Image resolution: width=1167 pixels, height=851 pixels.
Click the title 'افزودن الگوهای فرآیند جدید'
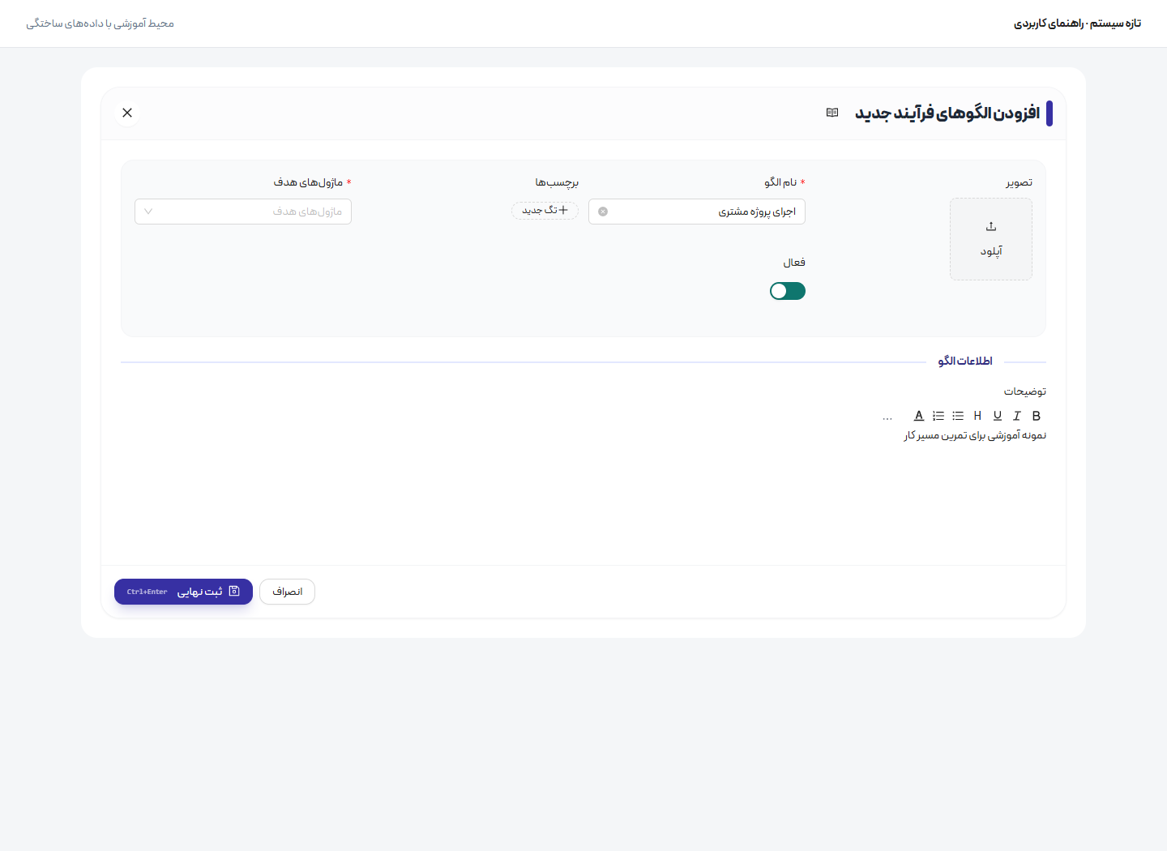947,113
